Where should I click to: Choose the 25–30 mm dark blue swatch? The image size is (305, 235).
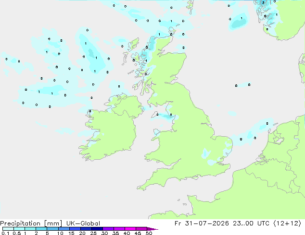tap(97, 229)
